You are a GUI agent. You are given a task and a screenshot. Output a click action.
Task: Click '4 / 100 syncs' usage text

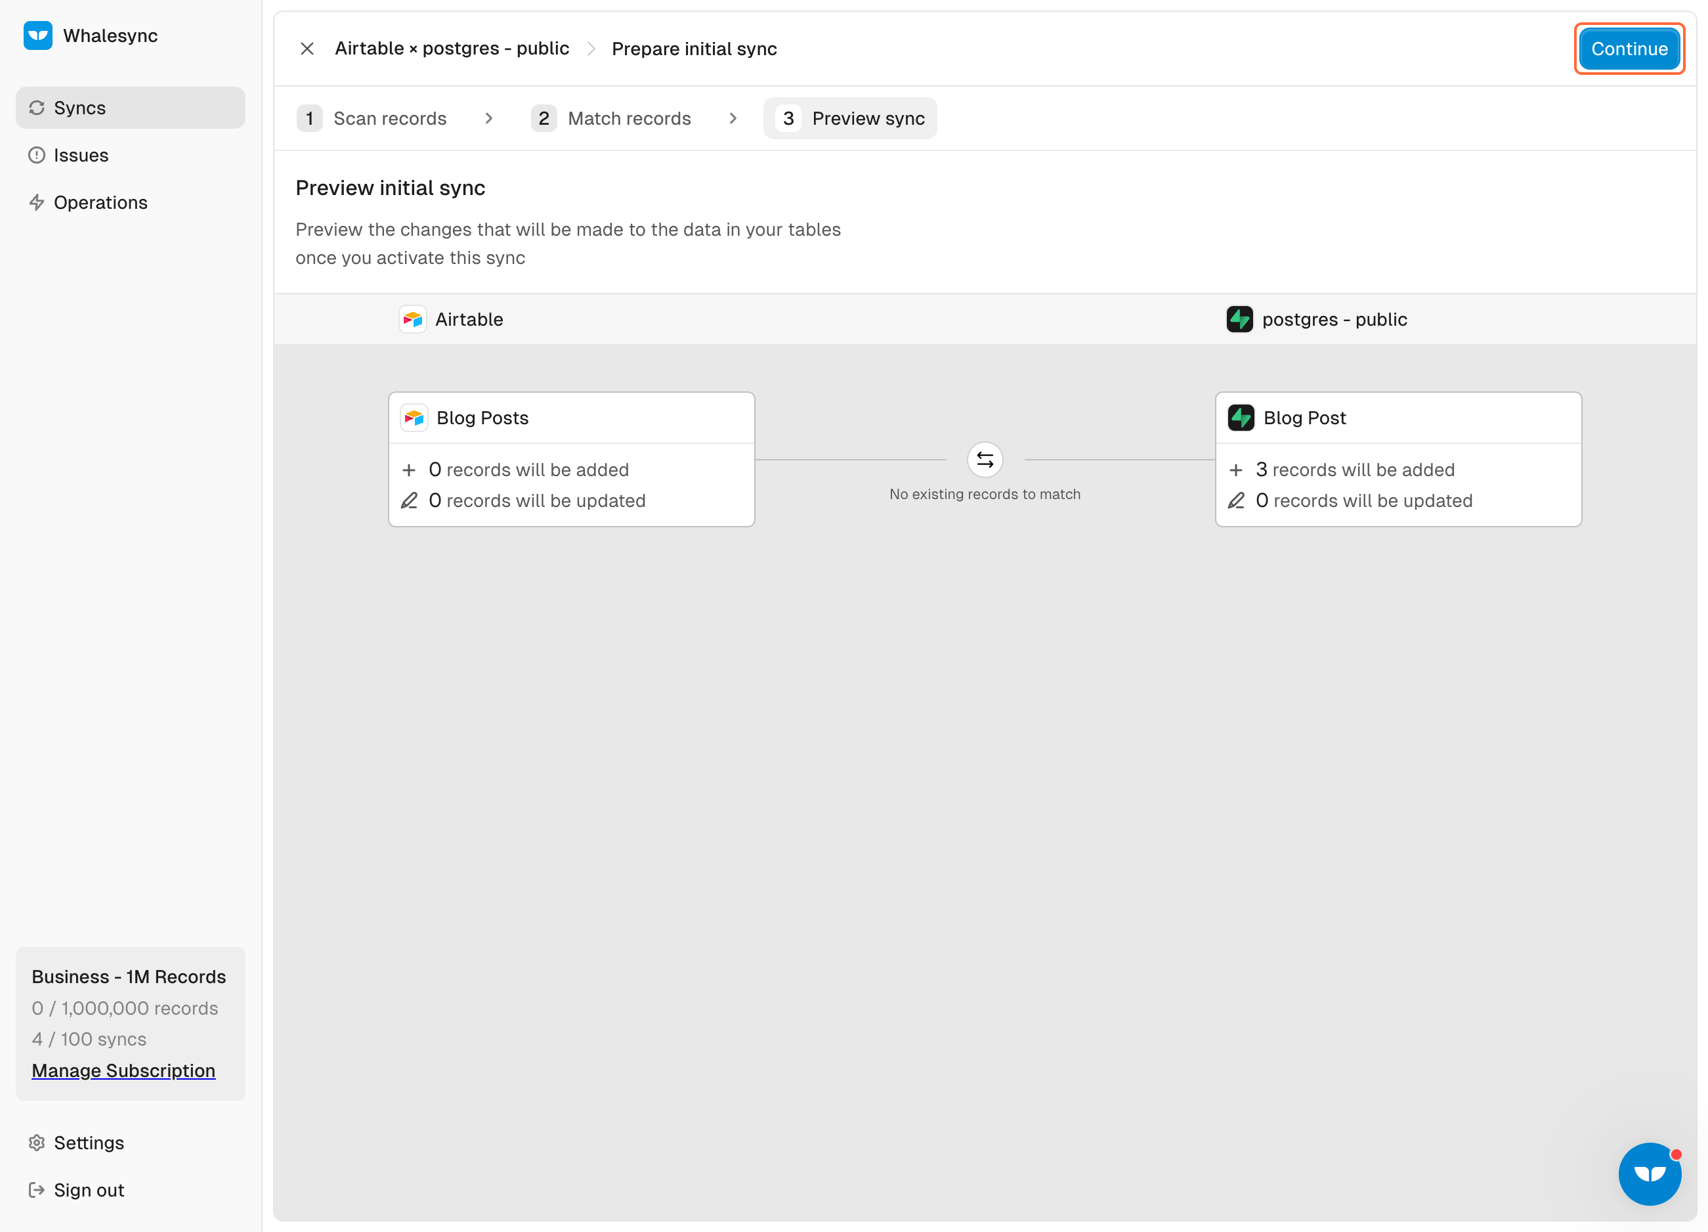coord(89,1039)
